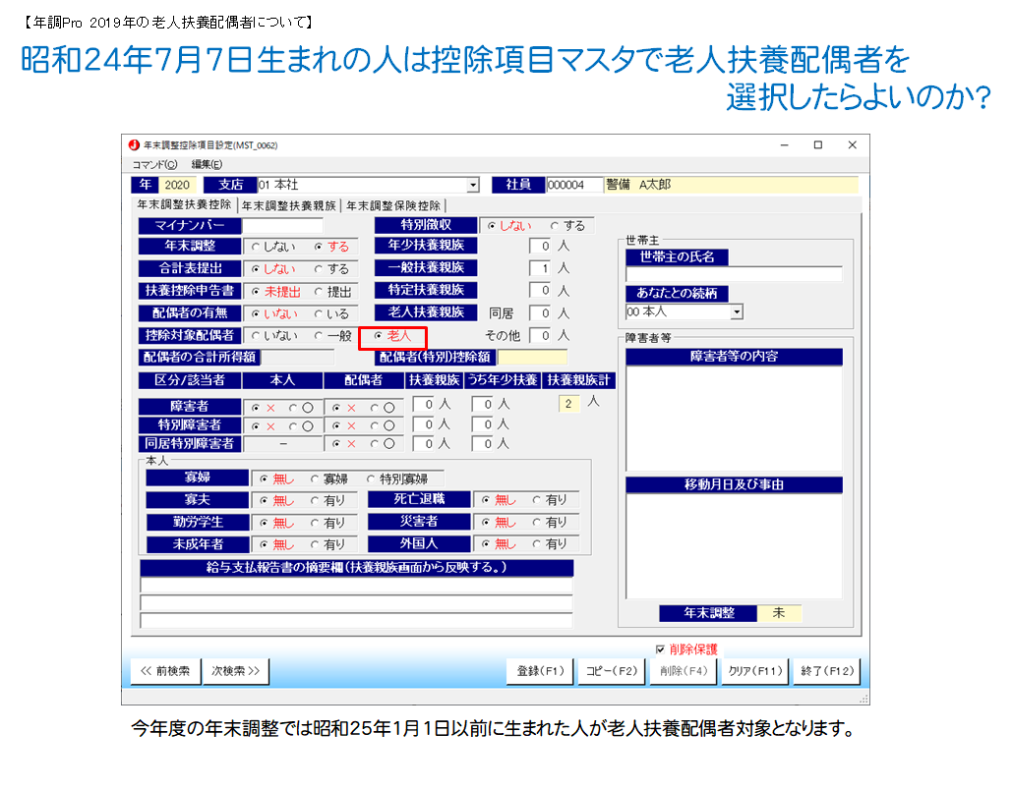Click the マイナンバー input field
Viewport: 1012px width, 789px height.
pyautogui.click(x=282, y=226)
